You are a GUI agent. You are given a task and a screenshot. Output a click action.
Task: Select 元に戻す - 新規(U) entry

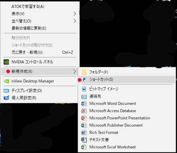pyautogui.click(x=40, y=52)
